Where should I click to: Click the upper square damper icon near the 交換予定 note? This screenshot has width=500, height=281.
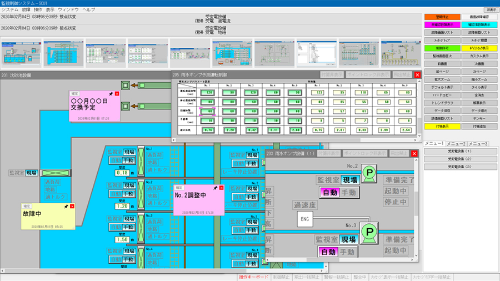tap(126, 85)
